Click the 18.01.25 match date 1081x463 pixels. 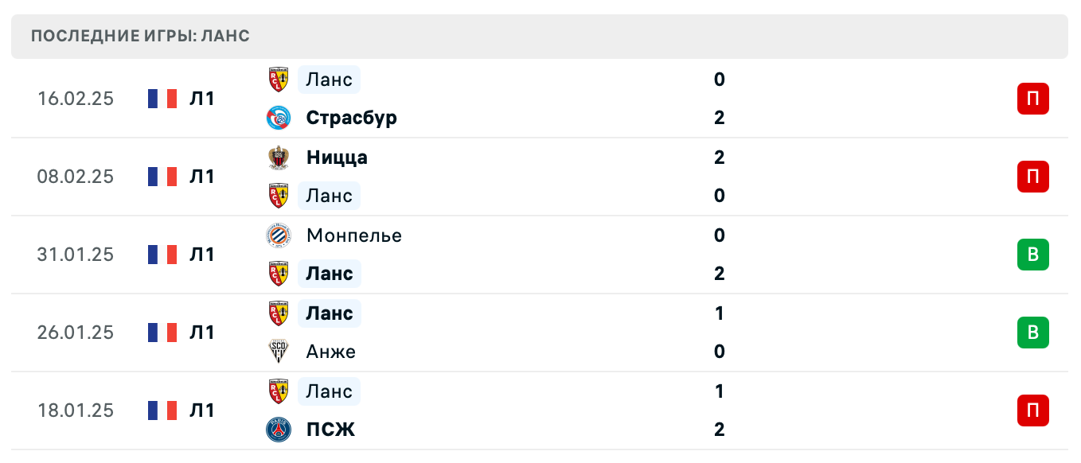click(76, 410)
